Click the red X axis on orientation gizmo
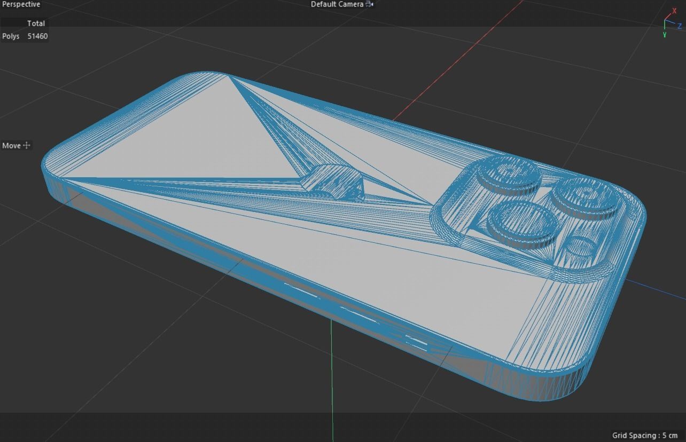The image size is (686, 442). [x=674, y=12]
